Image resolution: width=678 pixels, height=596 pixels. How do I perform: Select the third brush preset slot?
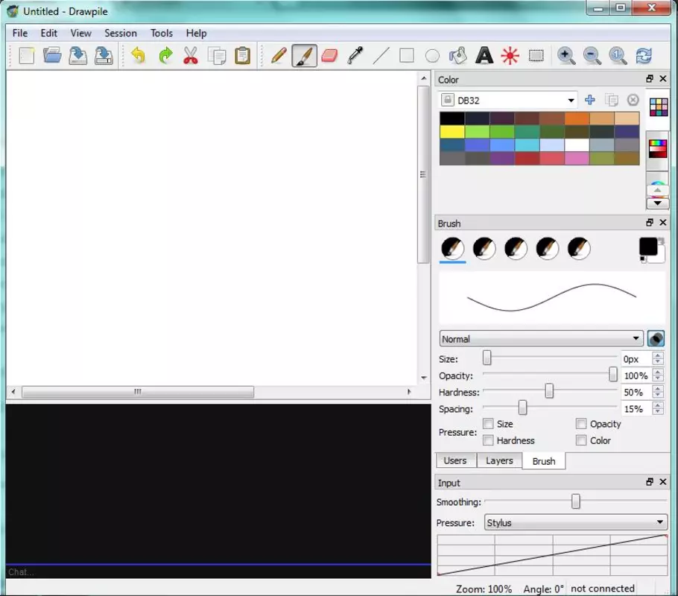click(x=516, y=248)
